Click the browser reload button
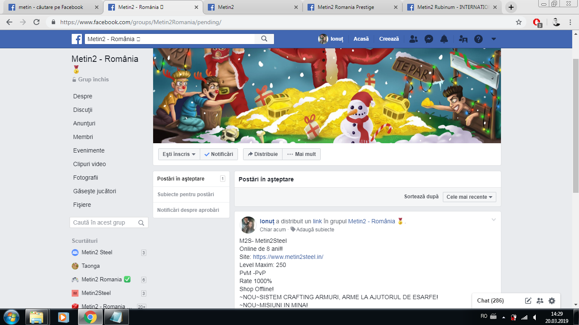Image resolution: width=579 pixels, height=325 pixels. tap(36, 22)
